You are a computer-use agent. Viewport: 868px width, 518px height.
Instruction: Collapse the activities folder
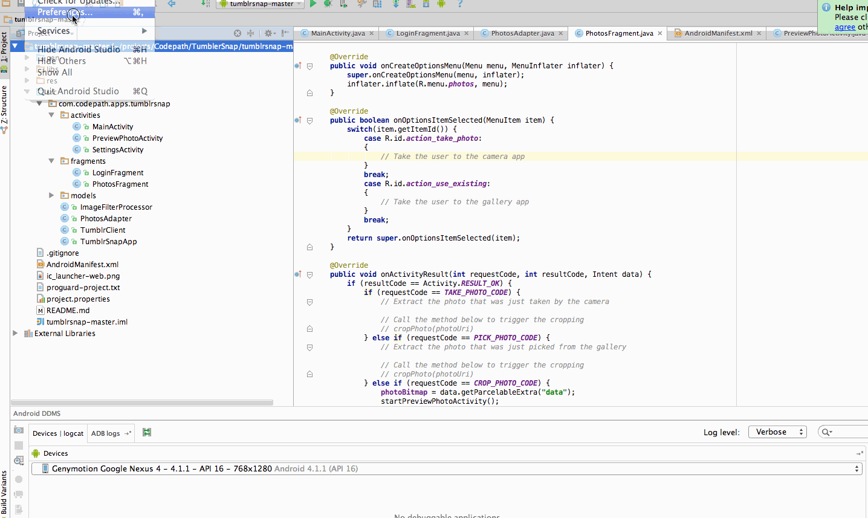point(51,115)
